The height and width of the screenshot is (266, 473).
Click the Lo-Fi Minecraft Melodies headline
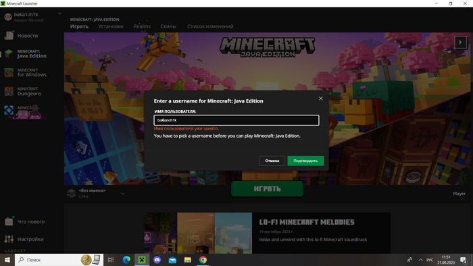(307, 222)
